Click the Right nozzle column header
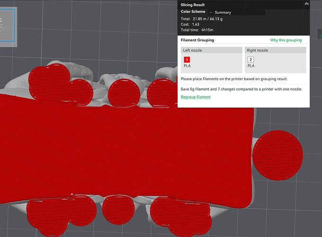Viewport: 322px width, 237px height. point(275,50)
